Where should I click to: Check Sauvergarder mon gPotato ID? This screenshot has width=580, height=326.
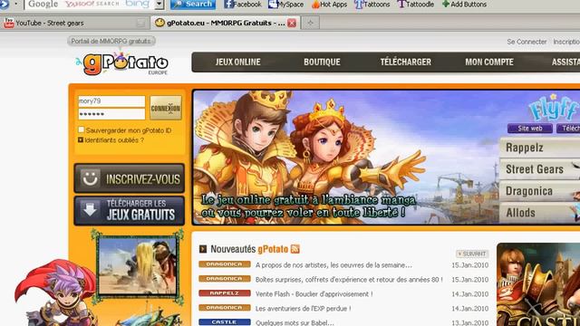pos(81,129)
